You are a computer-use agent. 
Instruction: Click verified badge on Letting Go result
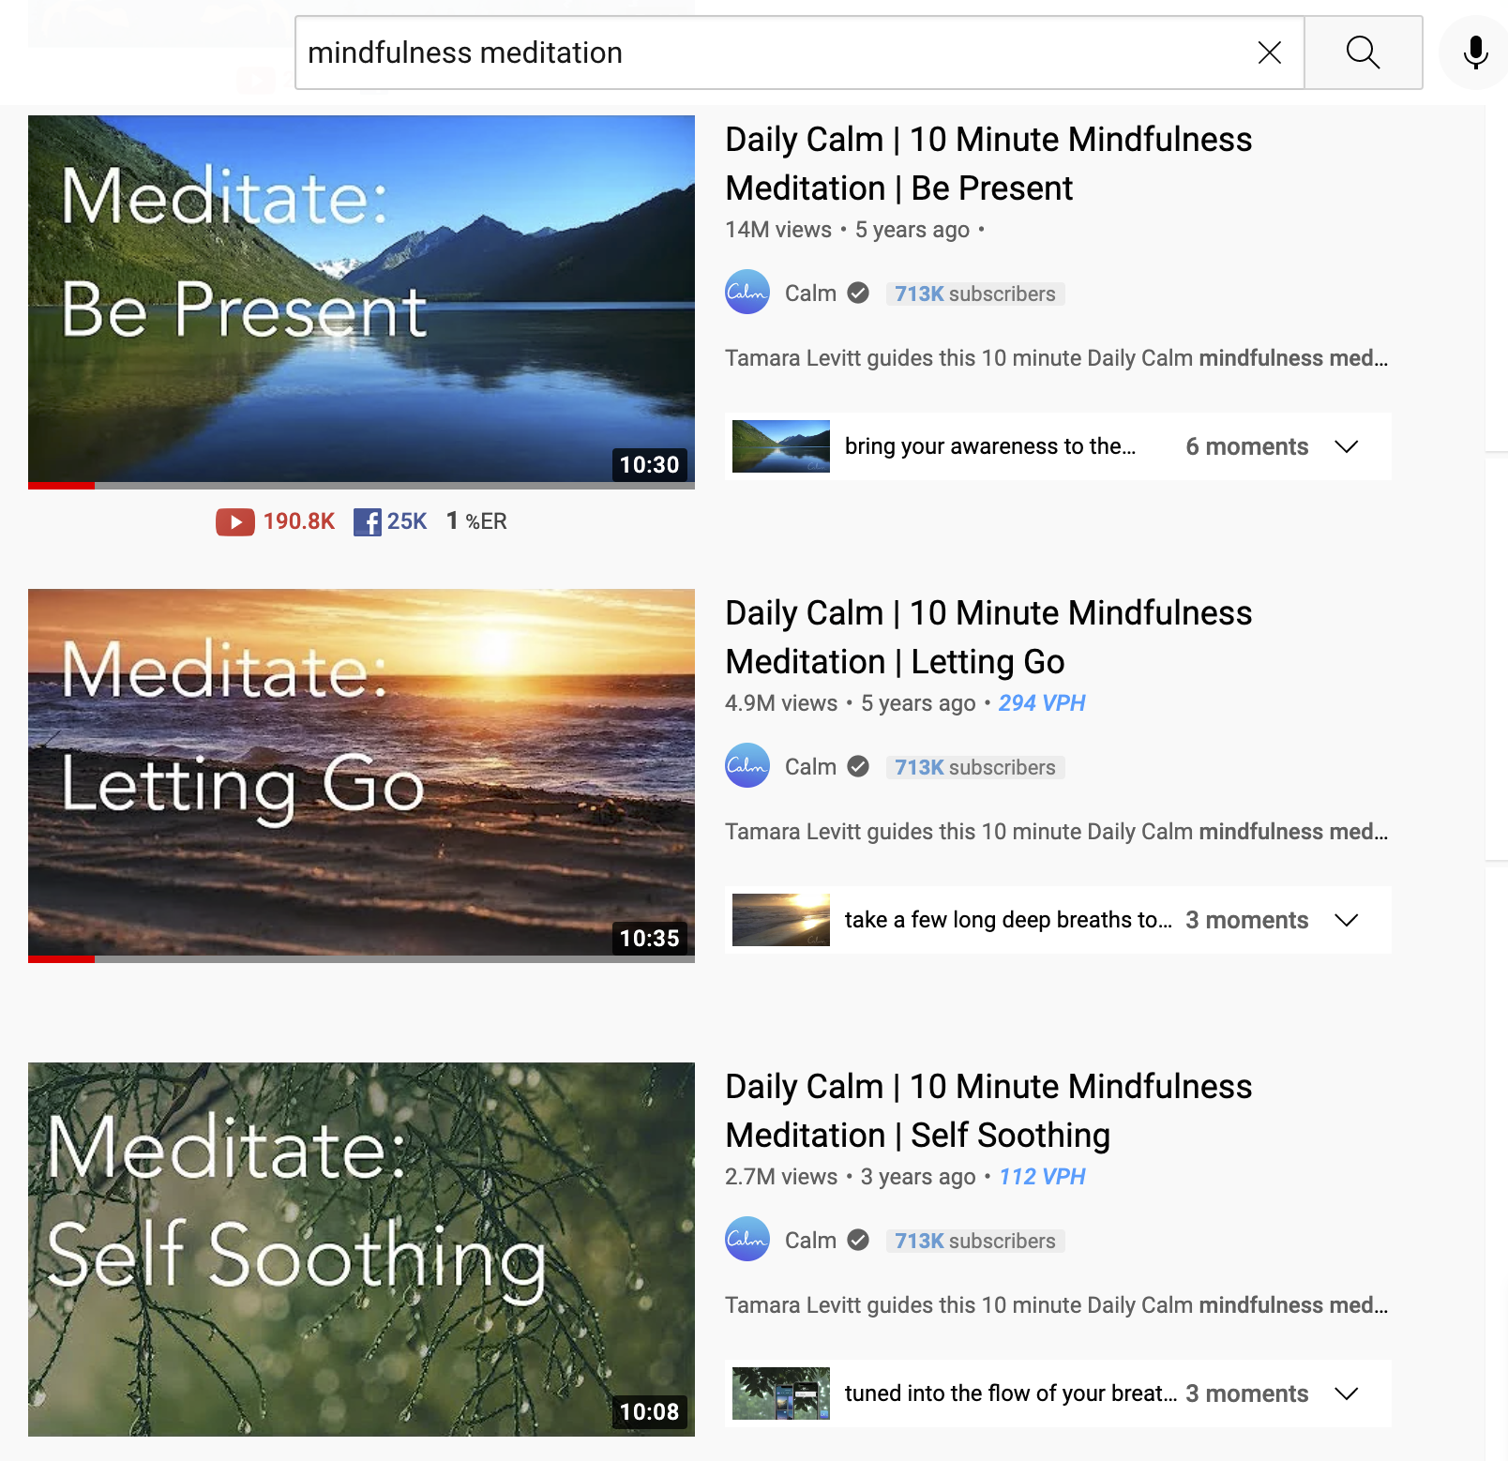coord(858,767)
